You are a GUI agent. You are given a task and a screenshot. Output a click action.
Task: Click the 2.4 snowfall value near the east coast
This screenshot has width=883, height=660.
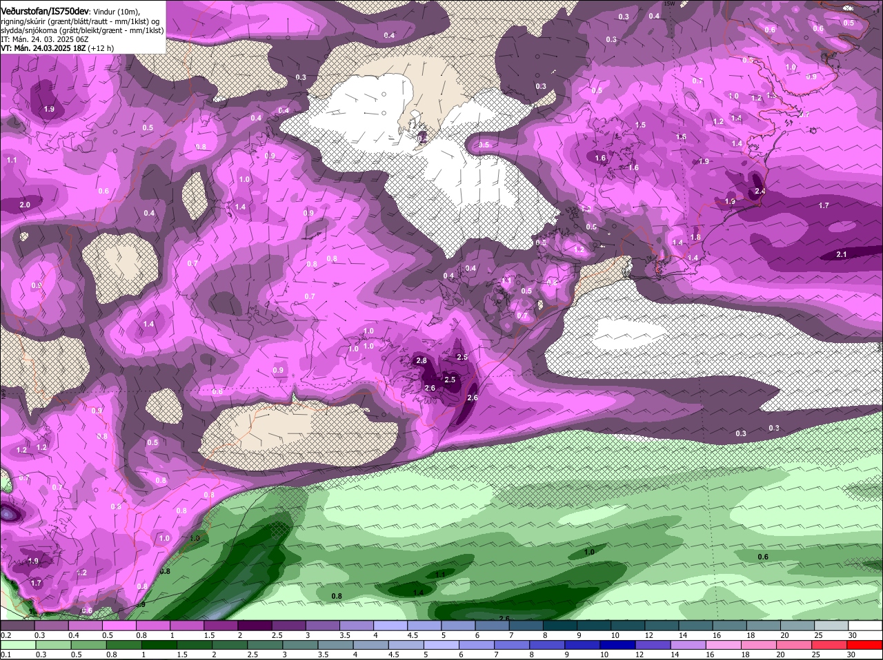click(760, 191)
